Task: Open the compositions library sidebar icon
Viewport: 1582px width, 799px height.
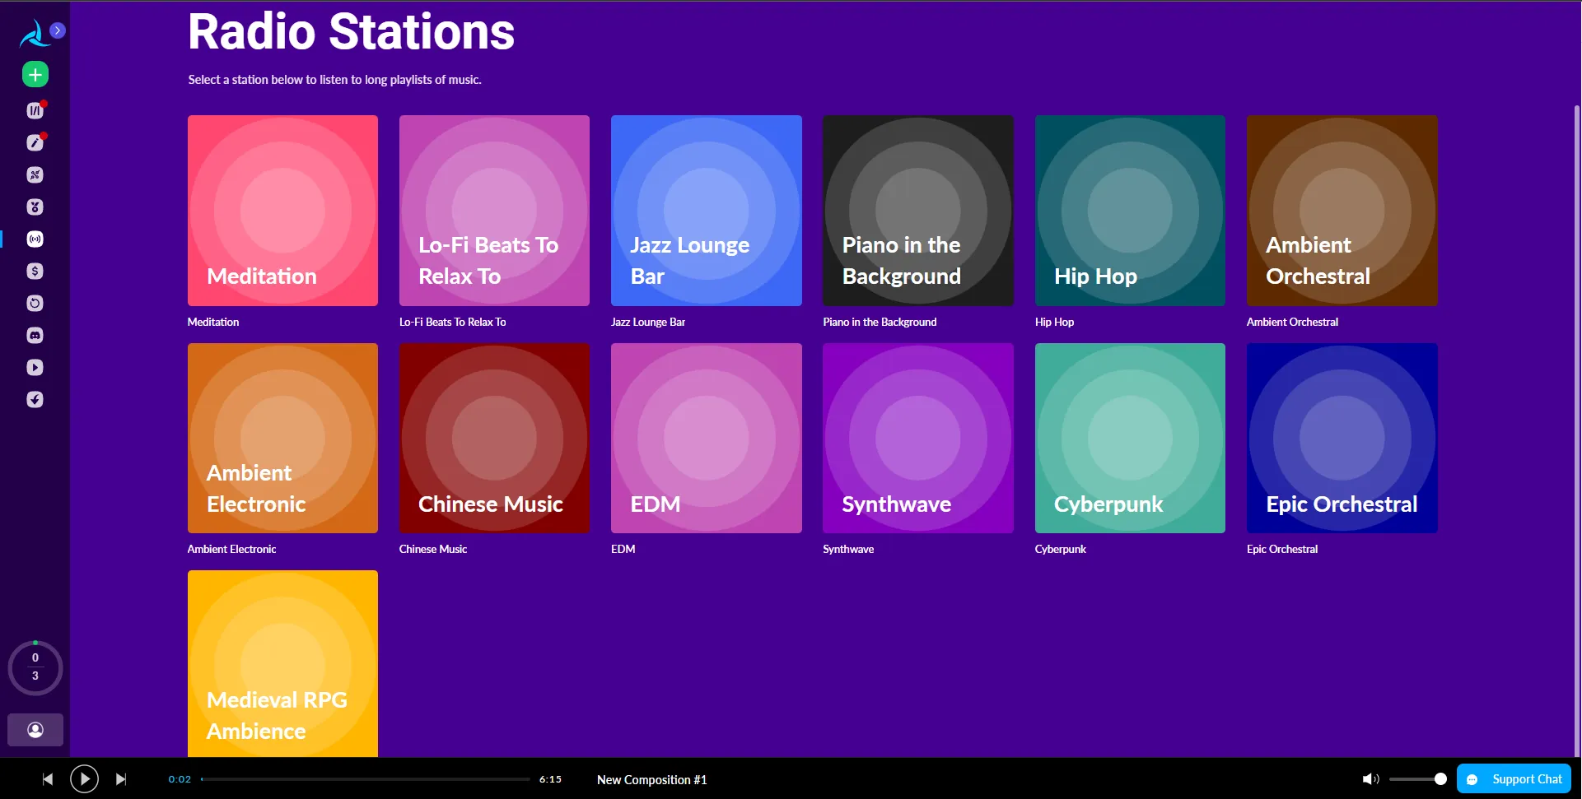Action: (x=35, y=110)
